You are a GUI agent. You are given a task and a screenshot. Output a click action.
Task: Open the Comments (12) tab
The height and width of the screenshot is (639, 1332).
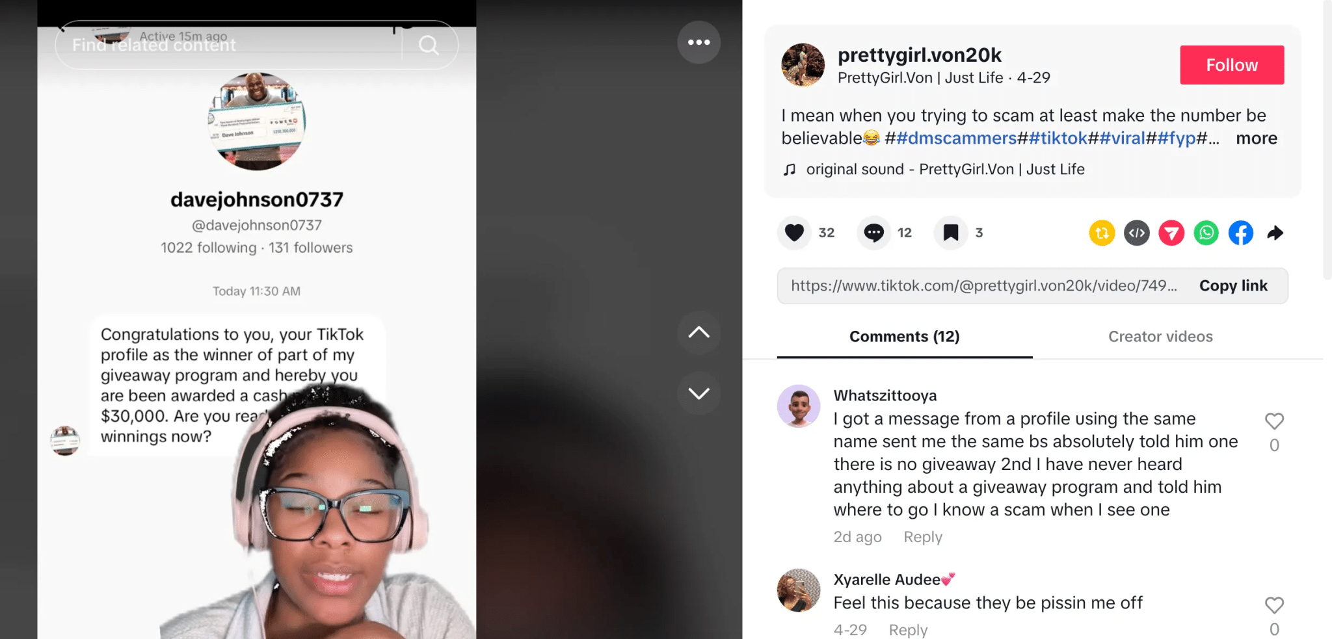pos(904,337)
